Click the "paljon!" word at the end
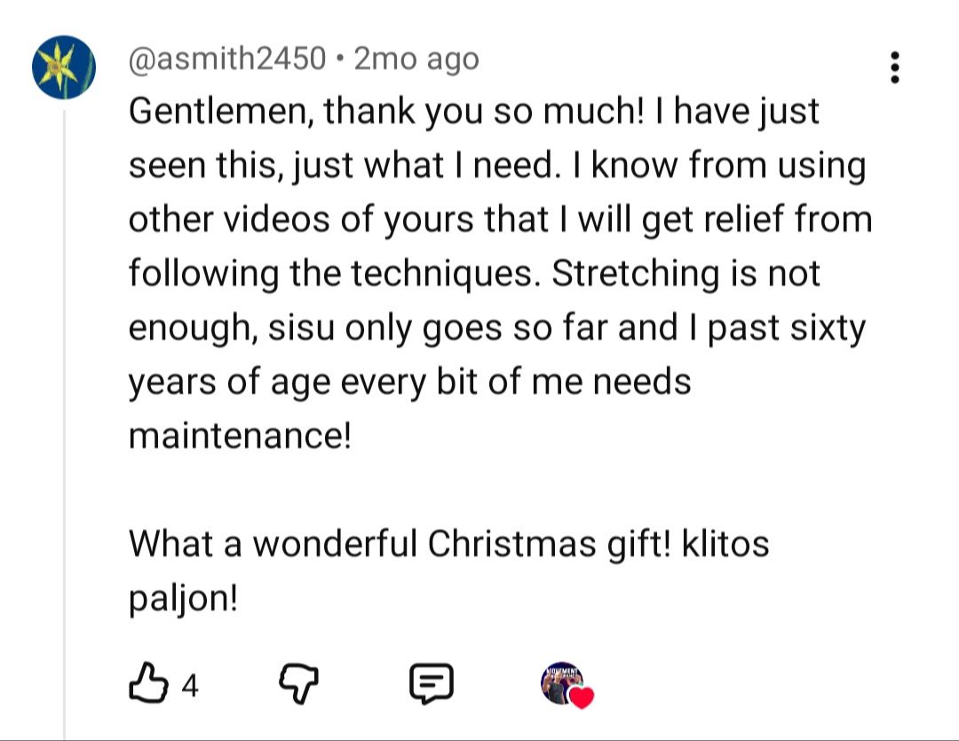 (184, 598)
